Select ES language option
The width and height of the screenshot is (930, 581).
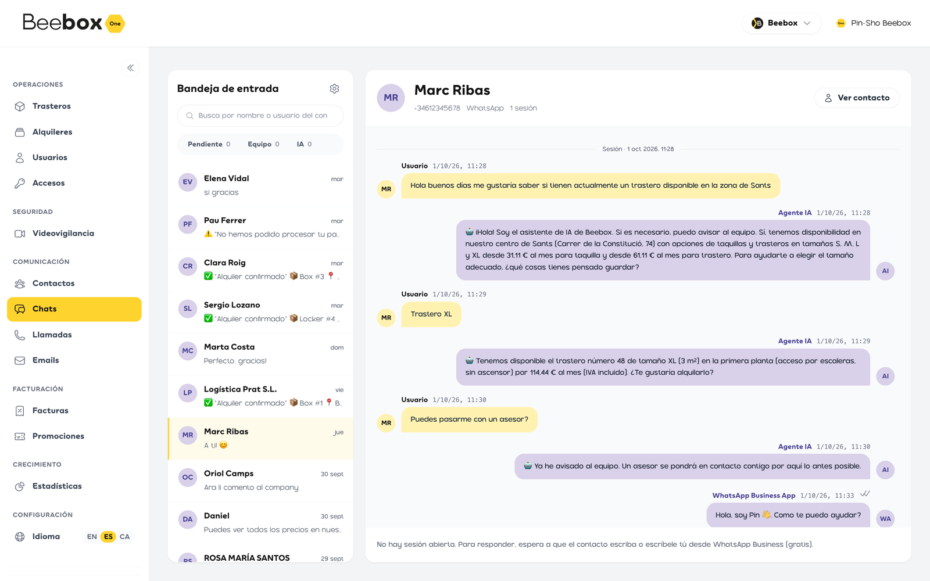(x=108, y=537)
